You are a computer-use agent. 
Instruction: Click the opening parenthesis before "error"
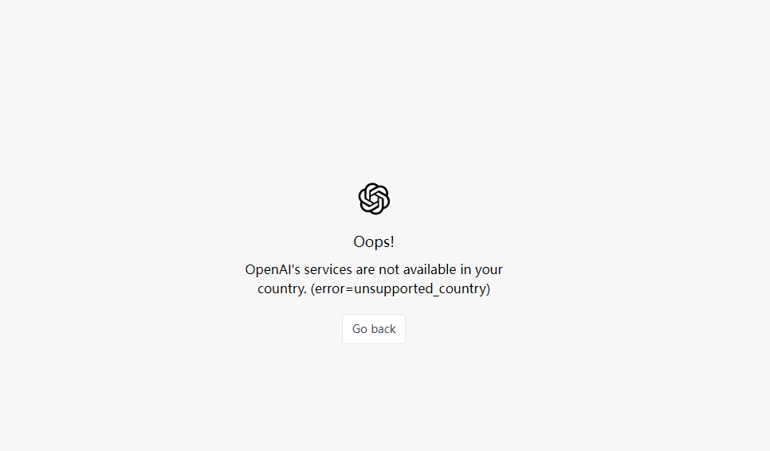[312, 289]
